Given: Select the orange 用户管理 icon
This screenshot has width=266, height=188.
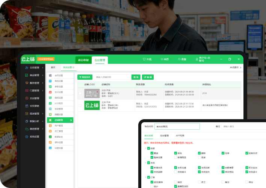Looking at the screenshot, I should 50,126.
